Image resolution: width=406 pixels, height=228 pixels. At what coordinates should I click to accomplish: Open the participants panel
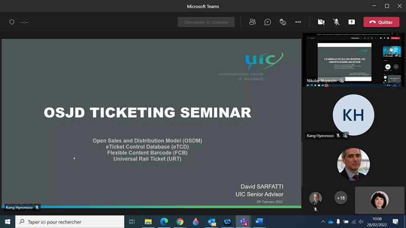pyautogui.click(x=252, y=22)
